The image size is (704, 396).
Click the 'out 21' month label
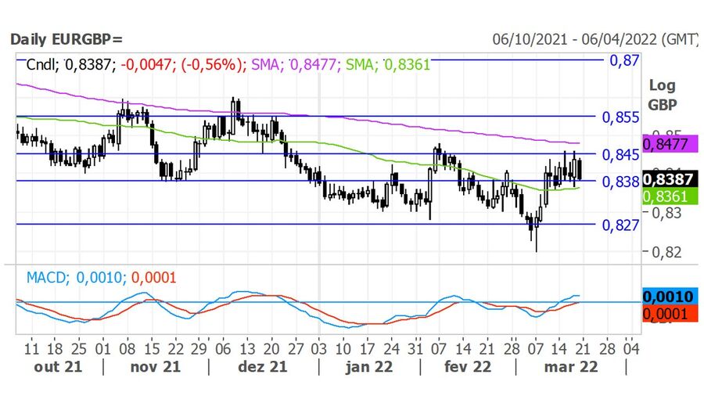point(59,367)
